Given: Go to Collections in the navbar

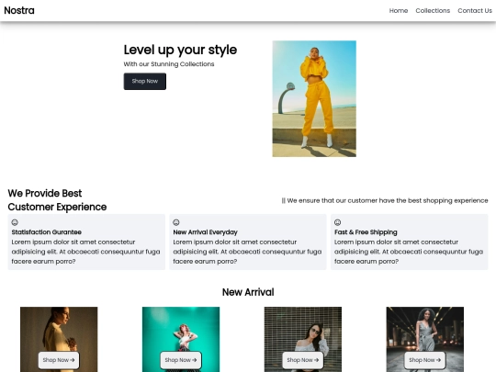Looking at the screenshot, I should (433, 11).
